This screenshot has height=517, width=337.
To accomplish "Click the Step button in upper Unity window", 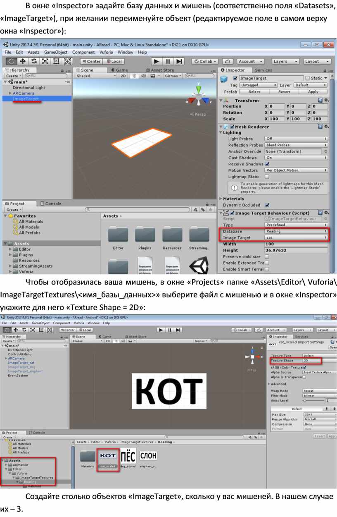I will (179, 61).
